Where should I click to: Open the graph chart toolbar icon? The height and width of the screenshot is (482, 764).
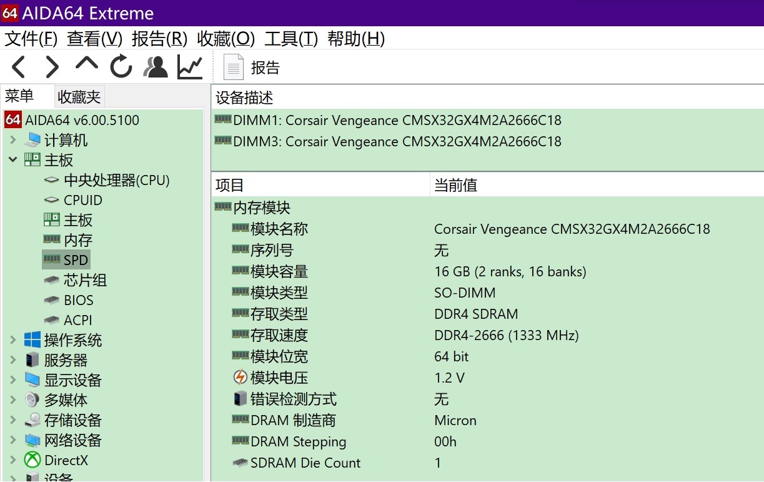point(190,67)
